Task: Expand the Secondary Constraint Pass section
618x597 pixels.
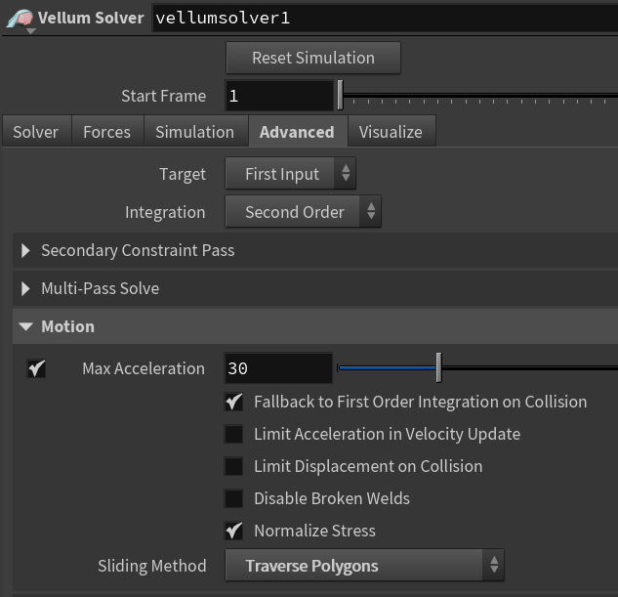Action: (315, 250)
